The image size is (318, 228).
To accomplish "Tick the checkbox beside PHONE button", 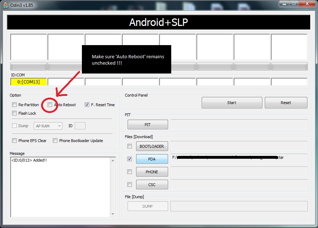I will click(x=130, y=172).
